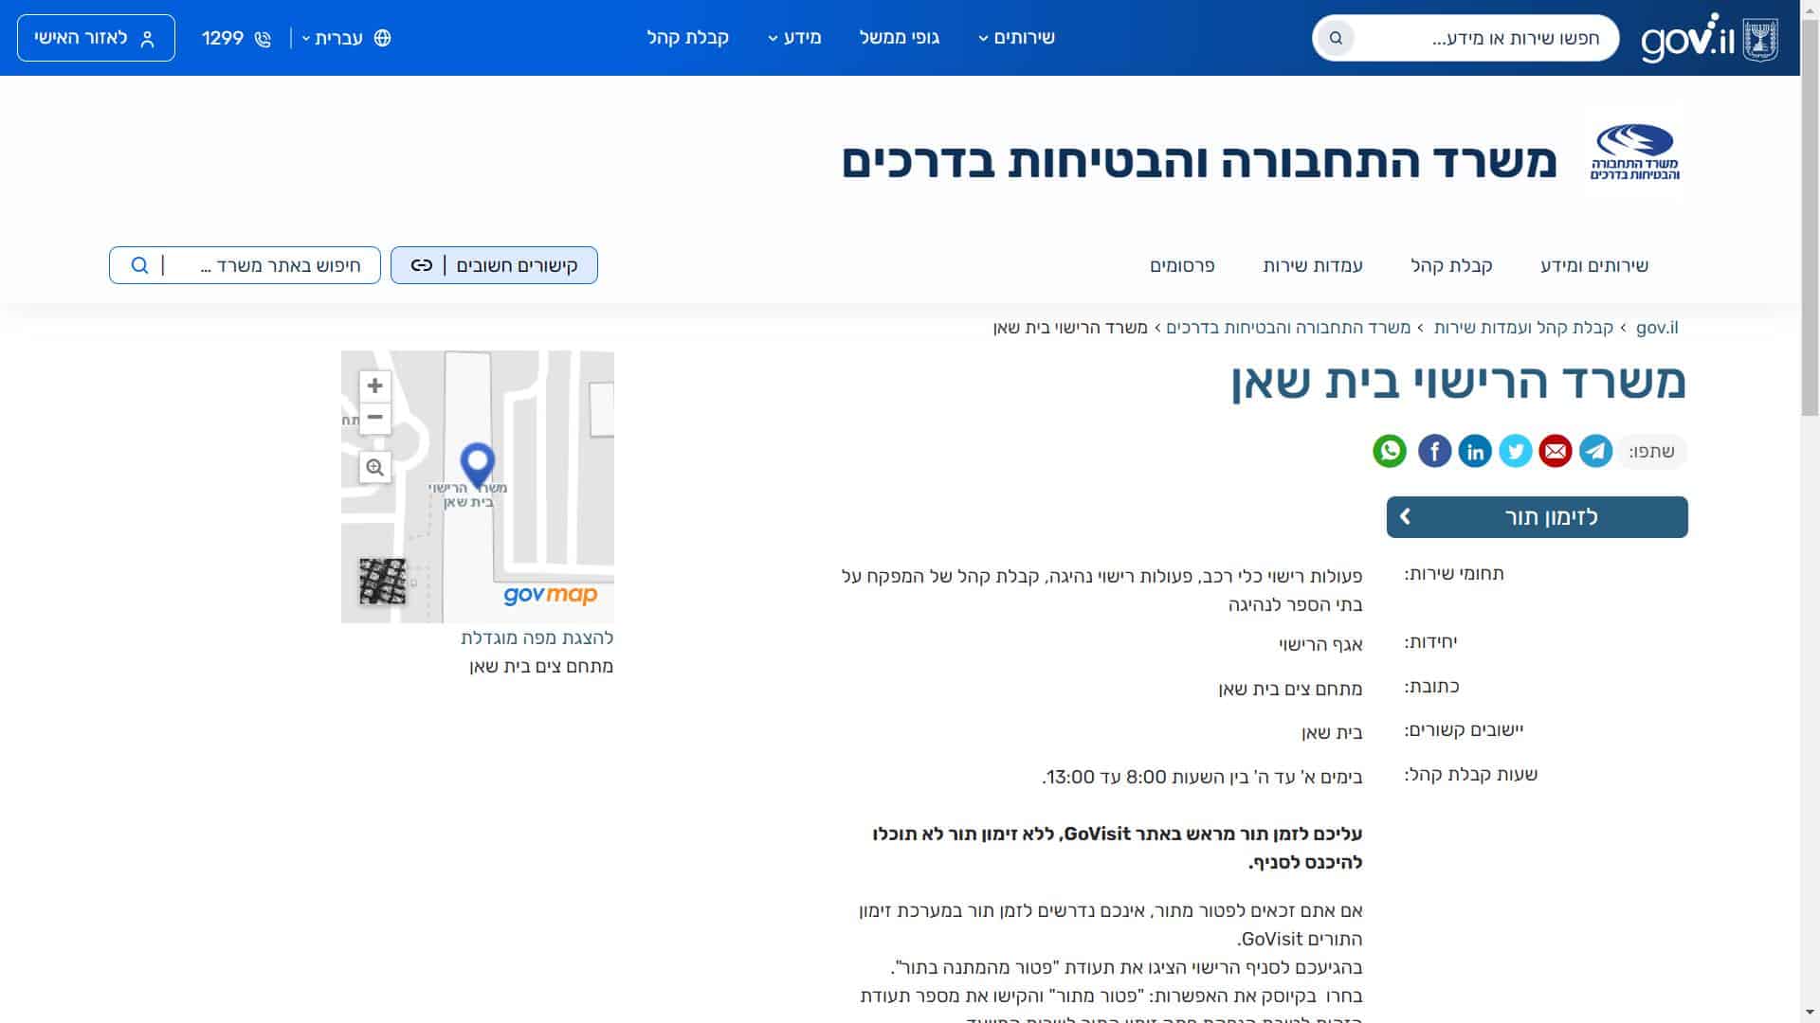
Task: Expand the שירותים dropdown in top bar
Action: coord(1016,38)
